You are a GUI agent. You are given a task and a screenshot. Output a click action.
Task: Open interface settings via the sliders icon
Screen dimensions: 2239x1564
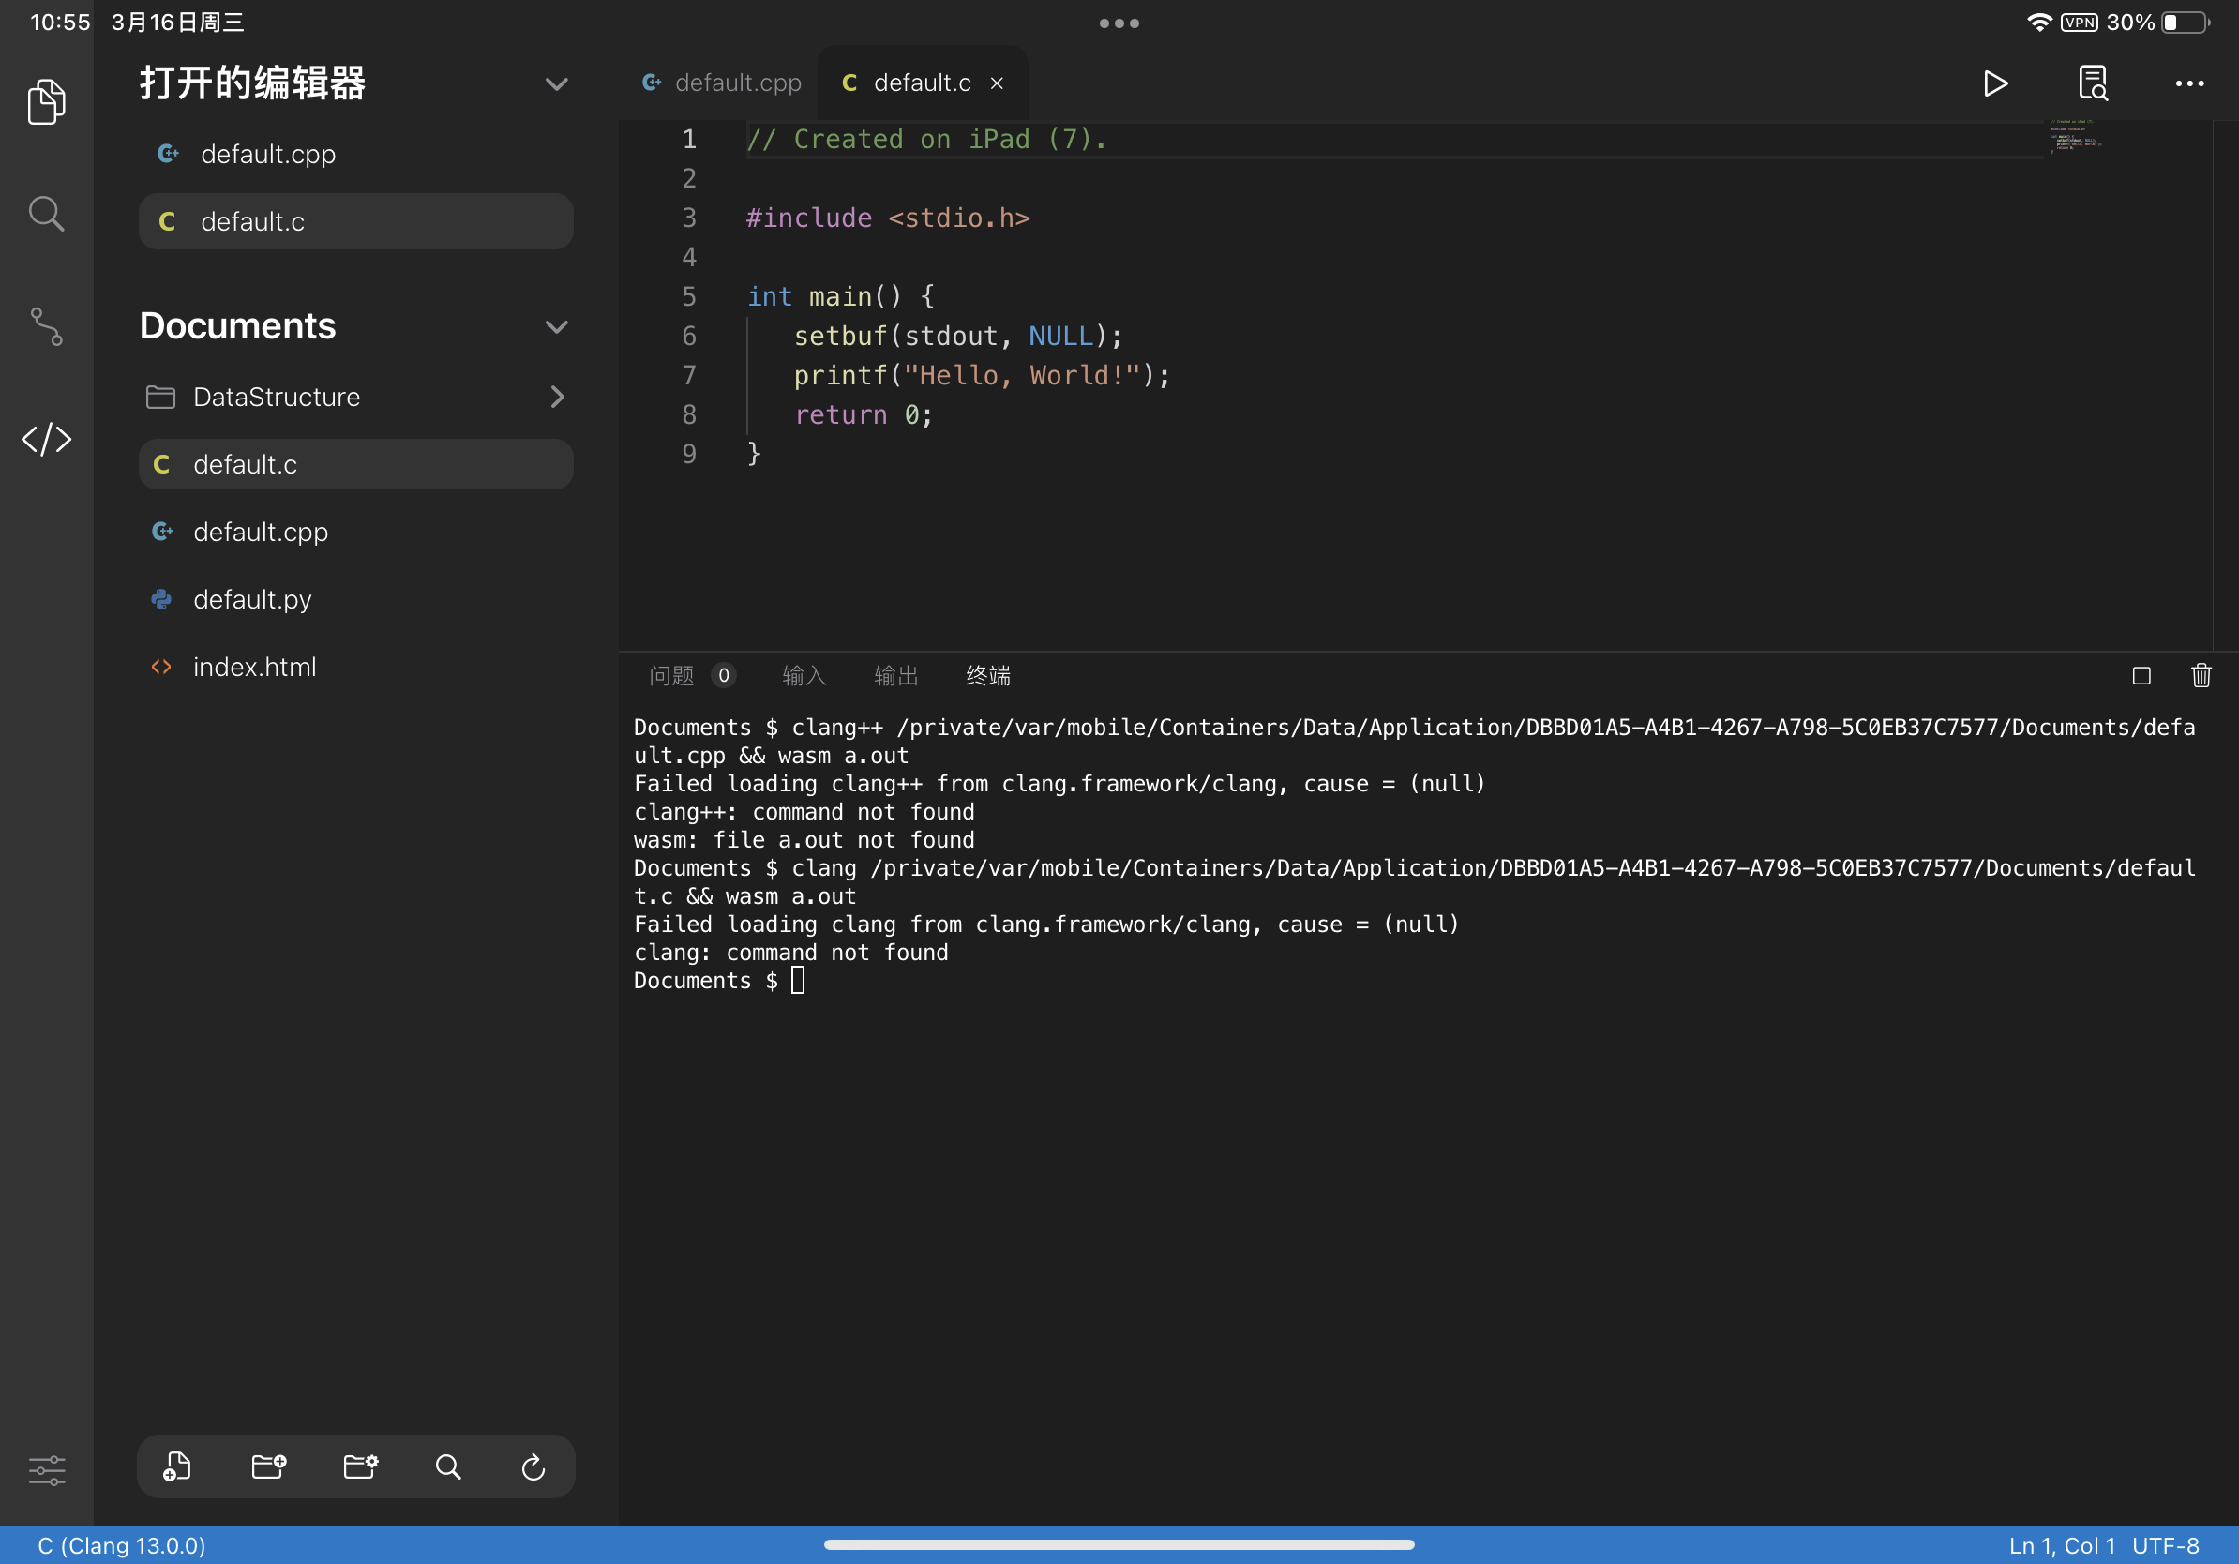pyautogui.click(x=46, y=1470)
